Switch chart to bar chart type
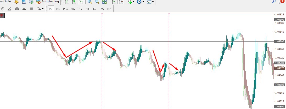The height and width of the screenshot is (109, 286). (66, 2)
